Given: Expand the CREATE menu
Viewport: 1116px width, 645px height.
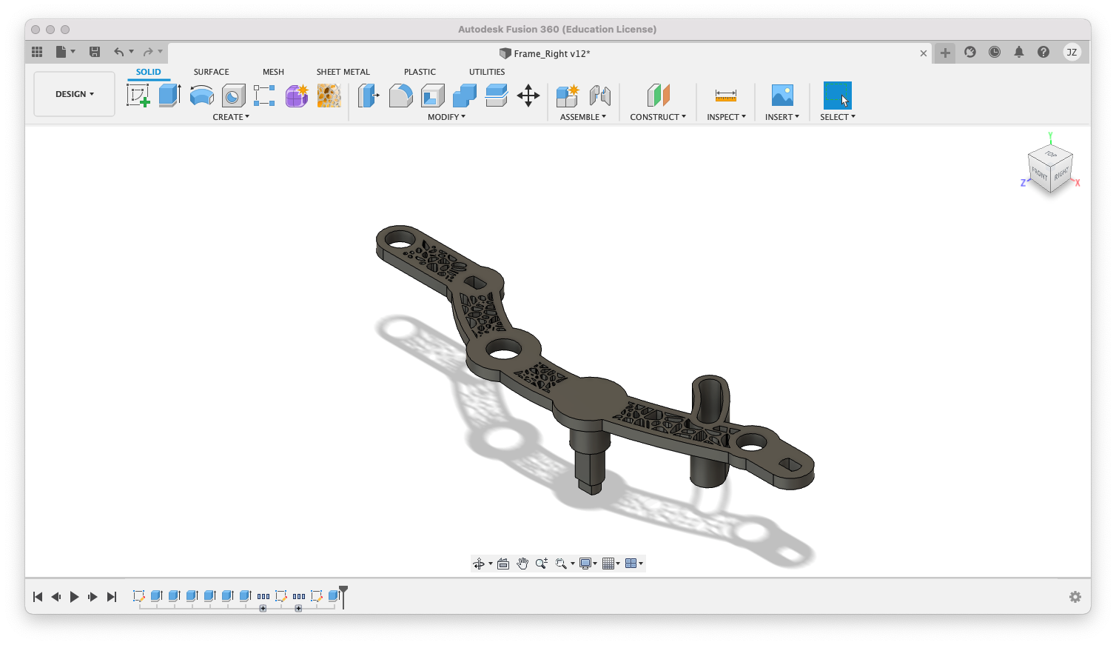Looking at the screenshot, I should 231,117.
